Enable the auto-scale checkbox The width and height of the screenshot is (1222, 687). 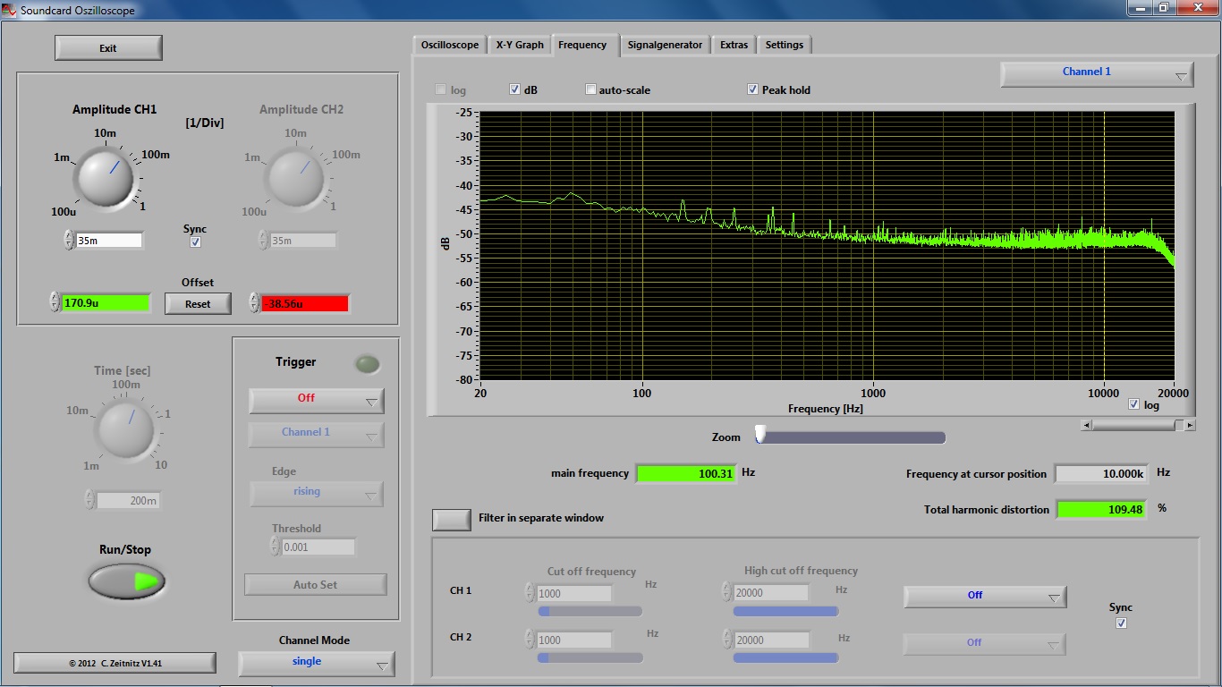(590, 89)
